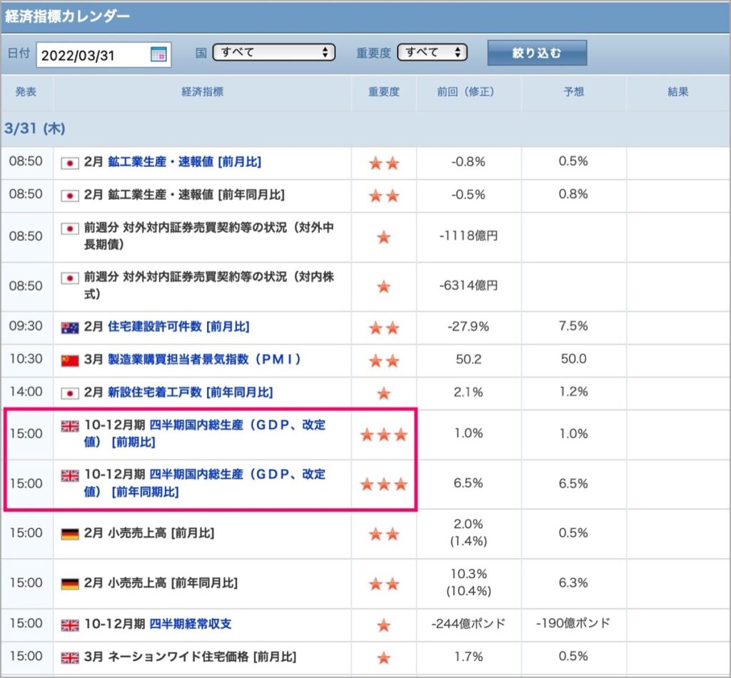Click the date field showing 2022/03/31

tap(104, 54)
